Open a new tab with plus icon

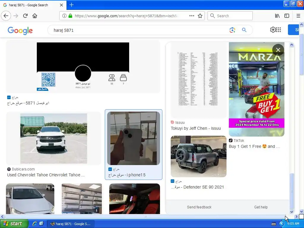tap(72, 5)
